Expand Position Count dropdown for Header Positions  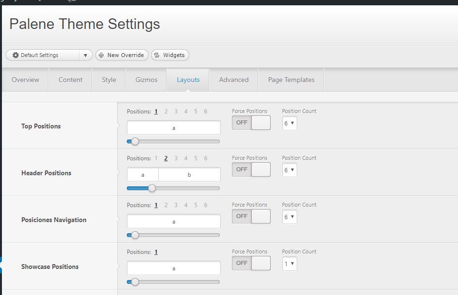(x=290, y=170)
